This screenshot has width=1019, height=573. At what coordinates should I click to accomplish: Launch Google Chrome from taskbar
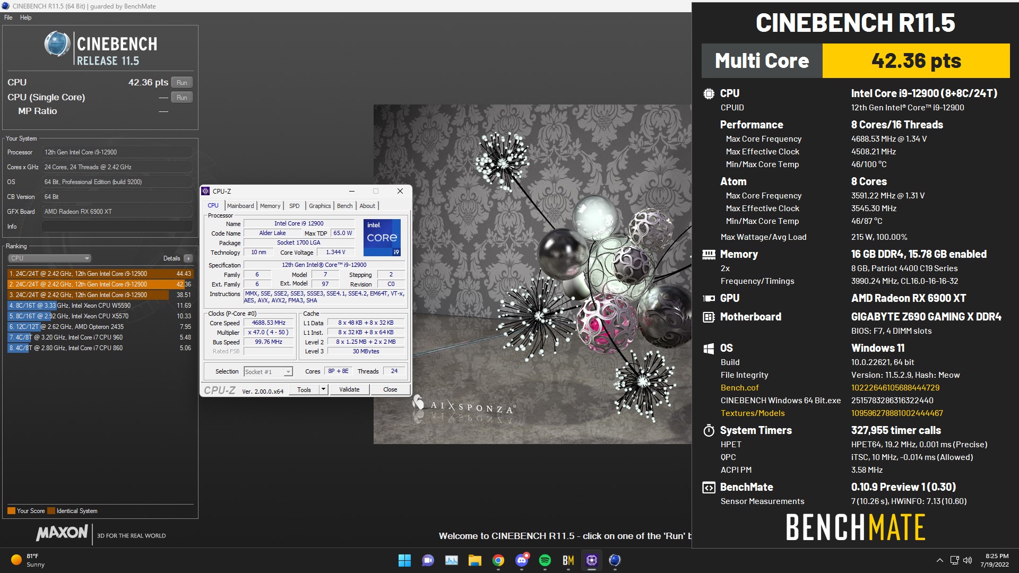498,560
